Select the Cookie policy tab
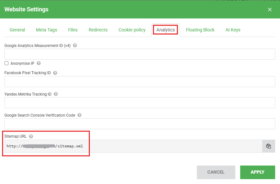 132,30
